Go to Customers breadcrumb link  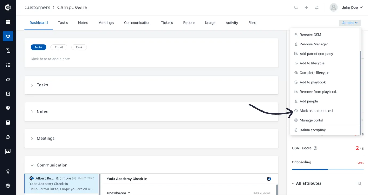point(37,7)
